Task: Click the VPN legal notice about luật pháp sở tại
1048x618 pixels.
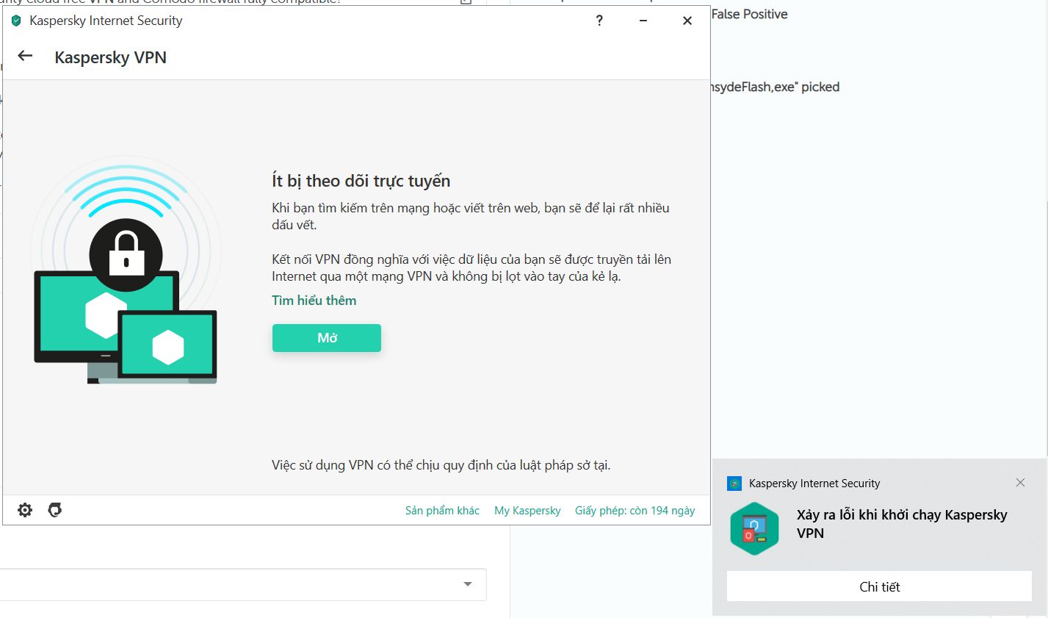Action: pos(441,465)
